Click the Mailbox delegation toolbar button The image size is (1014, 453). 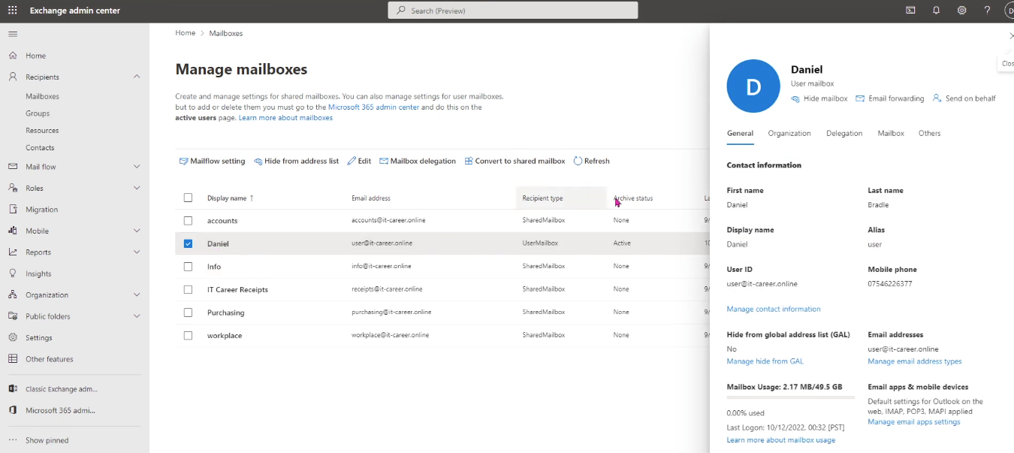(x=418, y=161)
